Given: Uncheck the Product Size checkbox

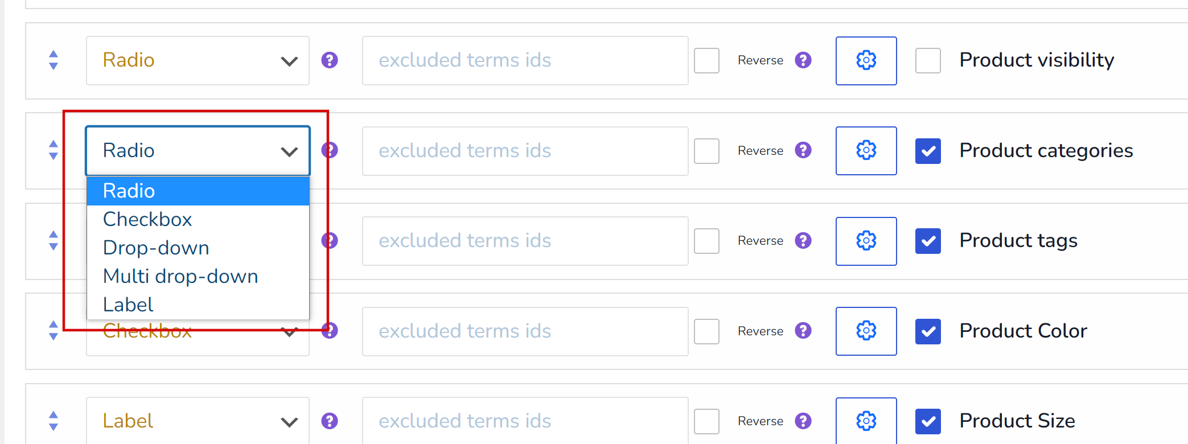Looking at the screenshot, I should (x=928, y=421).
